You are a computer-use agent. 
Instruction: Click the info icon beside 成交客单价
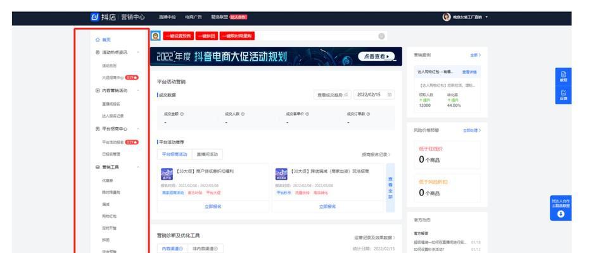pyautogui.click(x=307, y=114)
